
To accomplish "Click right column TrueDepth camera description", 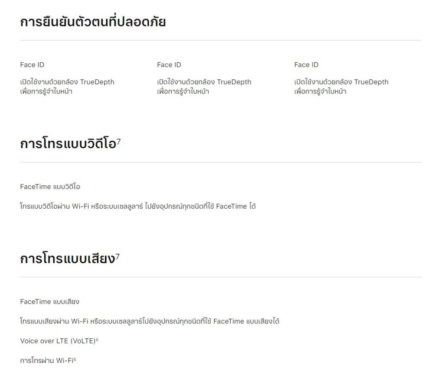I will (x=341, y=87).
